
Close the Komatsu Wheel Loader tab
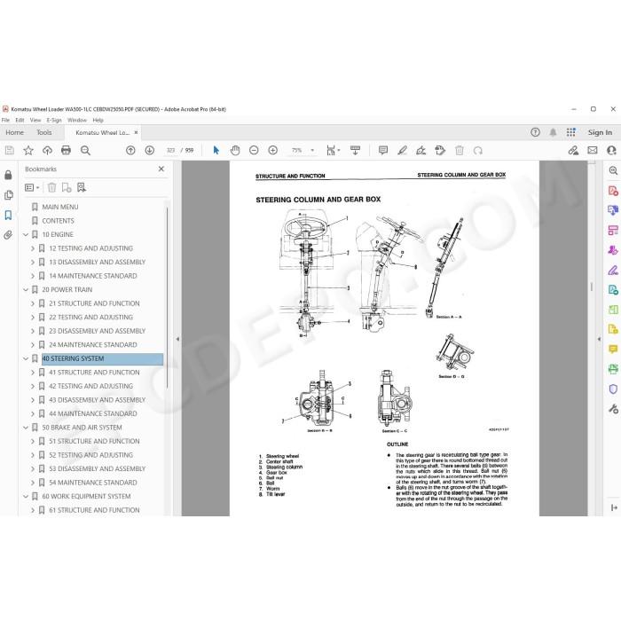click(x=136, y=133)
